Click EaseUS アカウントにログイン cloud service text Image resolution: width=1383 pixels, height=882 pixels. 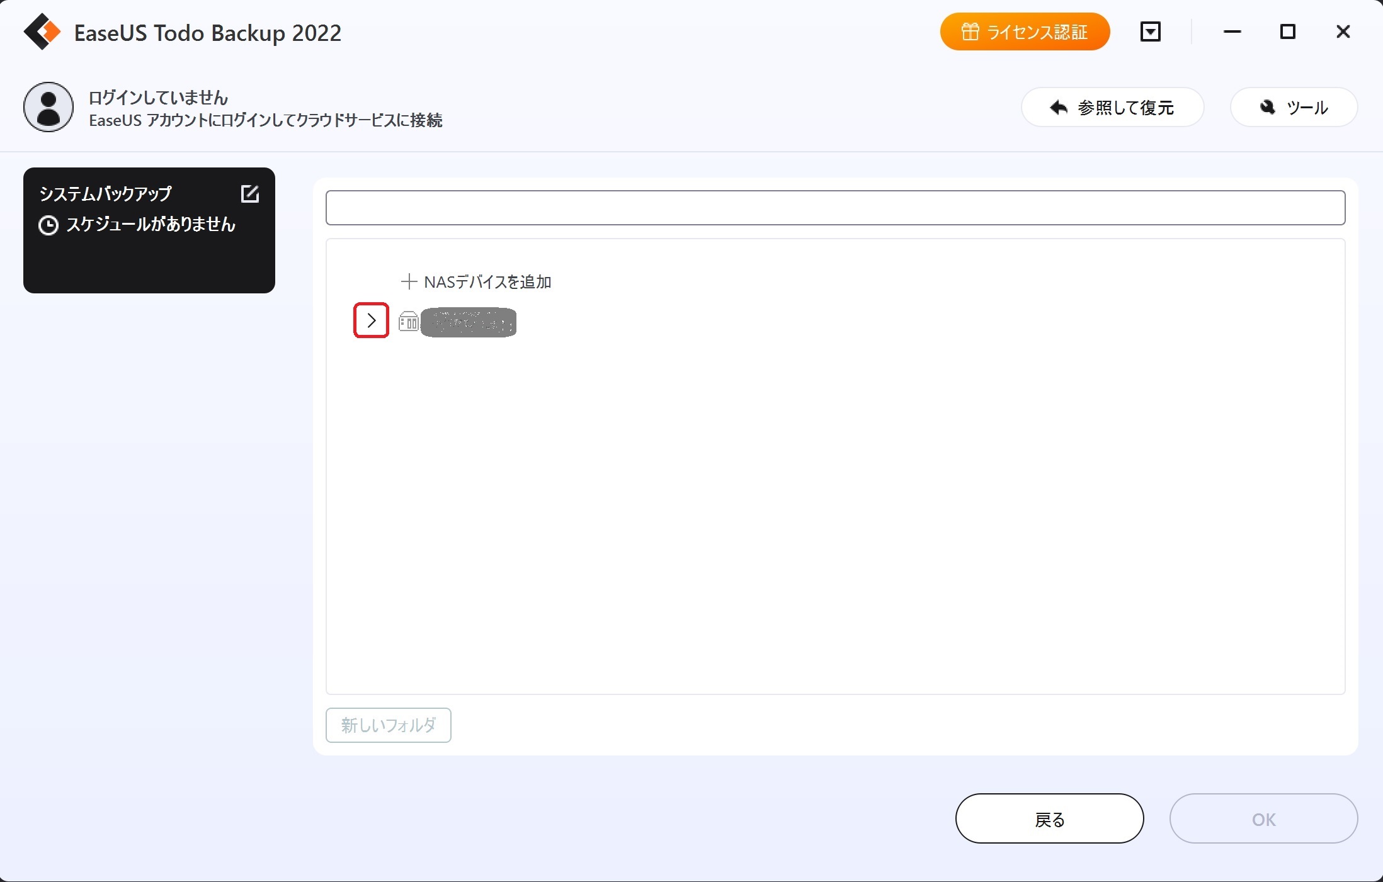click(266, 120)
